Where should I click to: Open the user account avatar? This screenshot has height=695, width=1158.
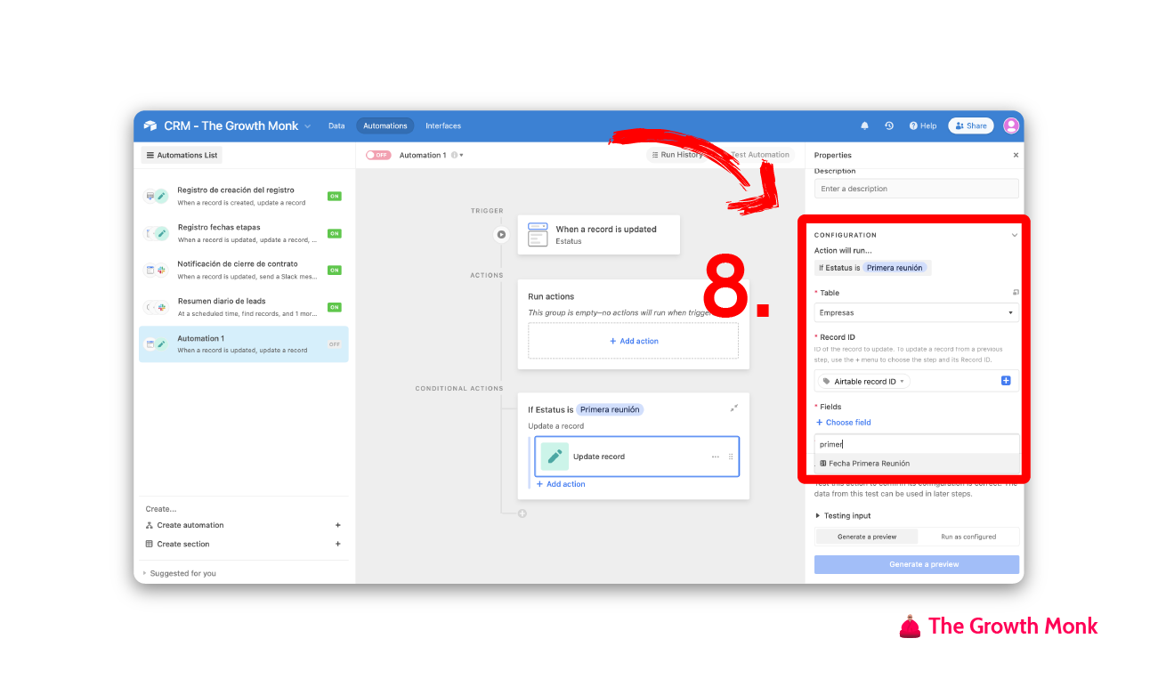tap(1011, 126)
